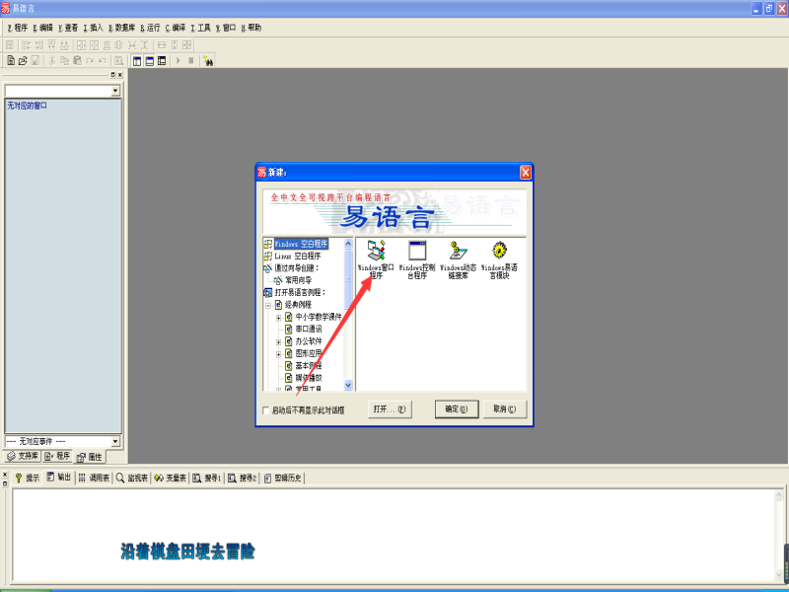Check 启动后不再显示此对话框 checkbox

point(266,410)
